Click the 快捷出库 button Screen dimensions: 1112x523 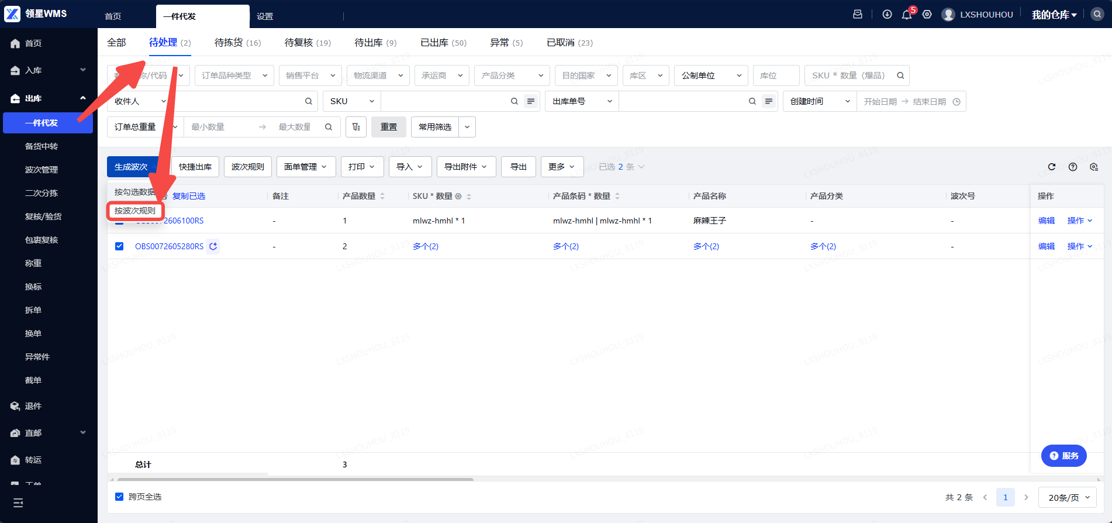[195, 167]
